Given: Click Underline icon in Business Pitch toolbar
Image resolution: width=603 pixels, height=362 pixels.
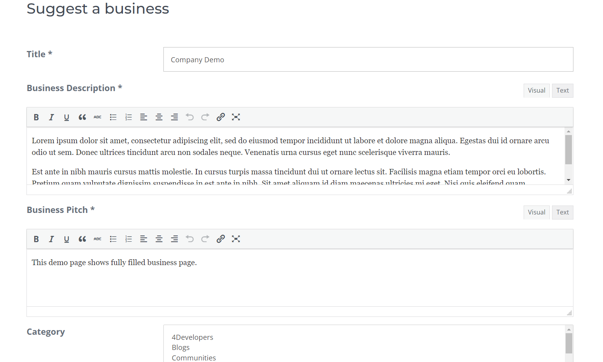Looking at the screenshot, I should [67, 239].
